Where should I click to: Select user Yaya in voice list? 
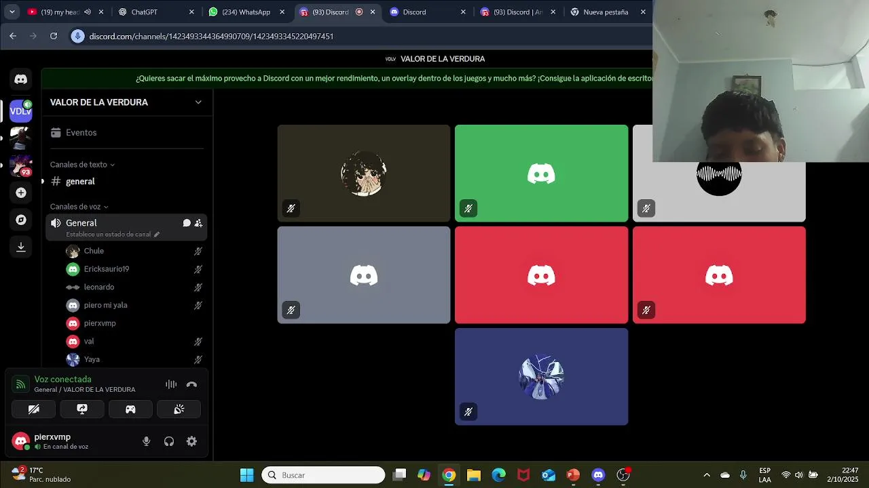click(133, 359)
